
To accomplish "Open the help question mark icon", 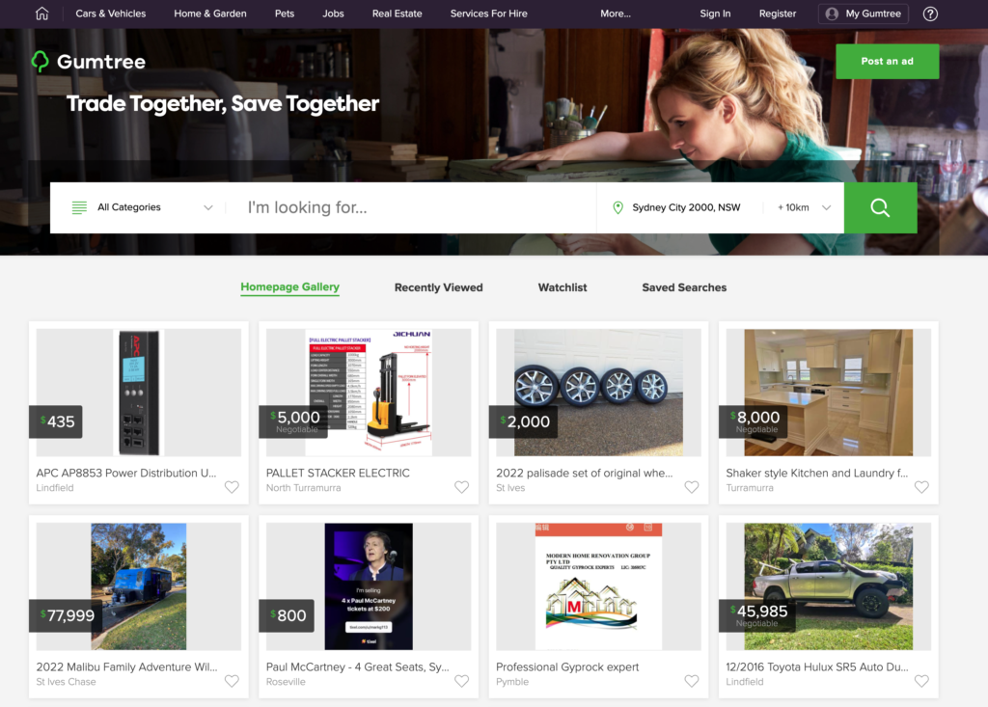I will pyautogui.click(x=929, y=14).
